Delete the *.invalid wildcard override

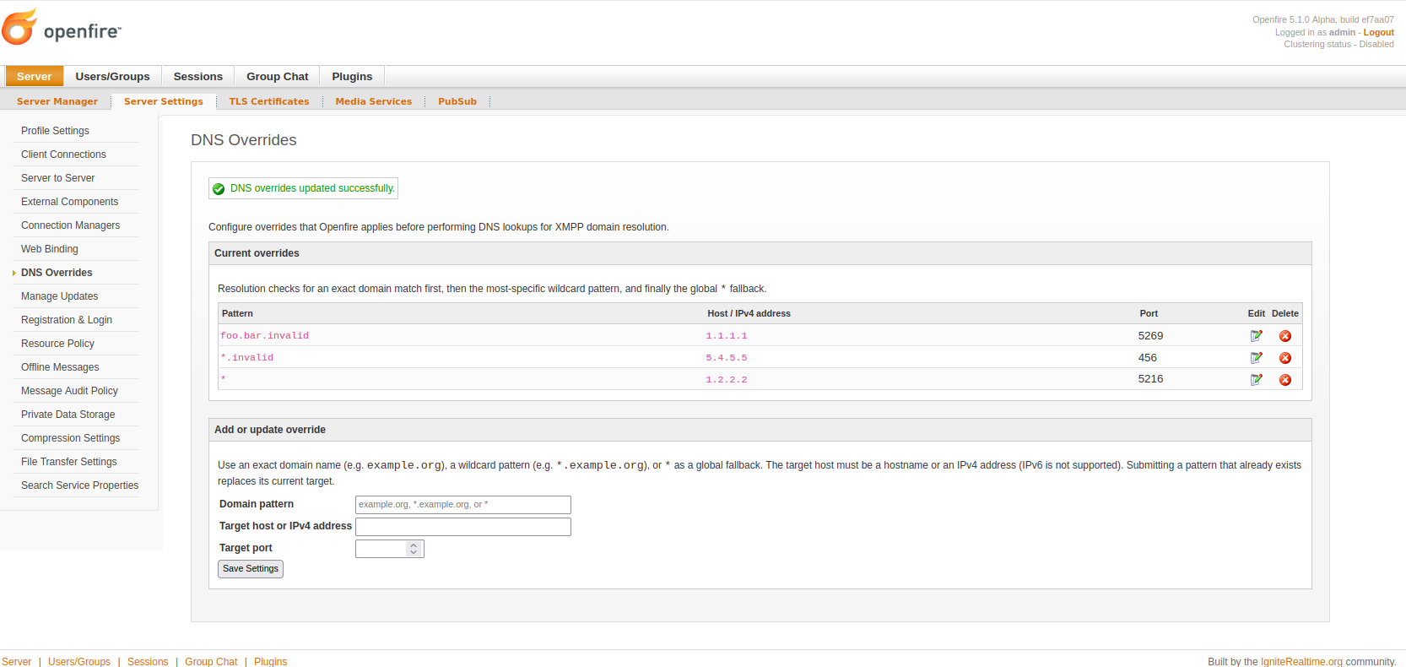(x=1284, y=358)
